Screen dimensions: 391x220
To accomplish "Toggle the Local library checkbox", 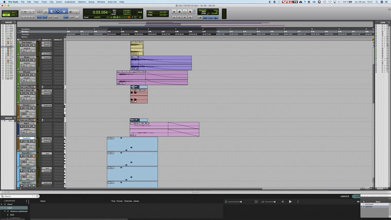I will 5,208.
